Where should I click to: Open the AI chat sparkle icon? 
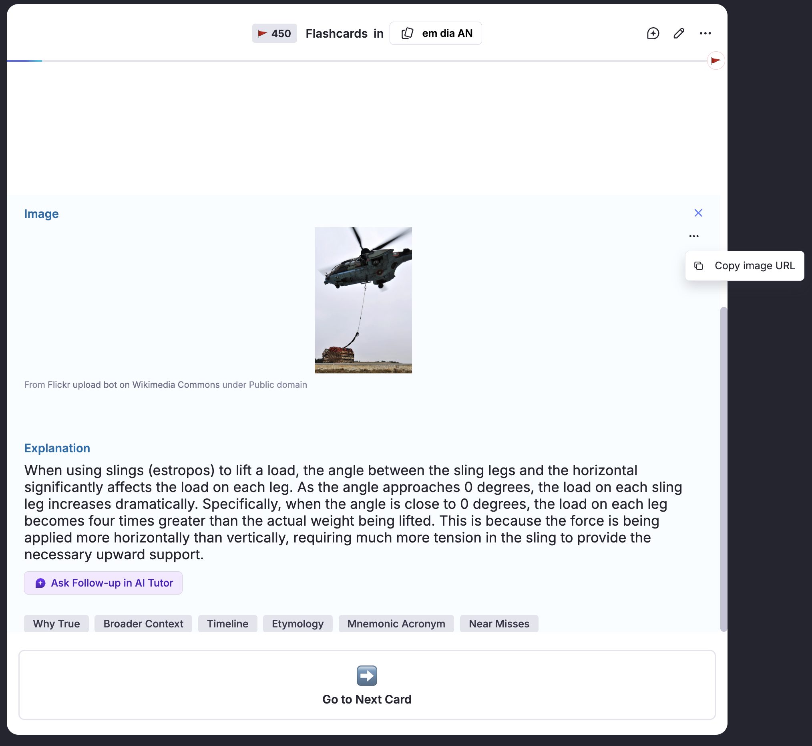pyautogui.click(x=653, y=34)
